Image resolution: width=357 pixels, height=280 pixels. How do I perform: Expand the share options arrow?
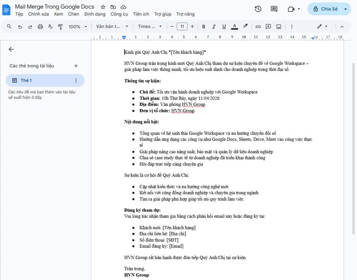click(345, 9)
